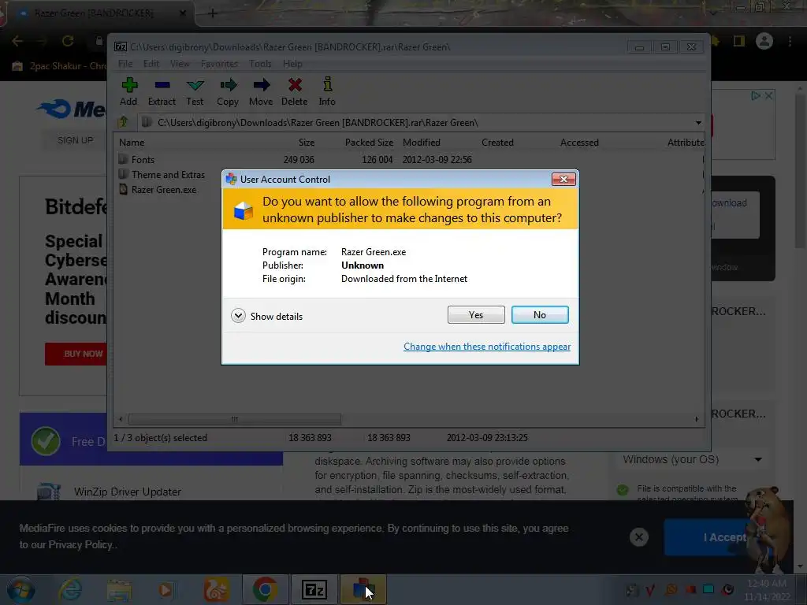Switch to the 7-Zip taskbar button
The width and height of the screenshot is (807, 605).
coord(314,589)
